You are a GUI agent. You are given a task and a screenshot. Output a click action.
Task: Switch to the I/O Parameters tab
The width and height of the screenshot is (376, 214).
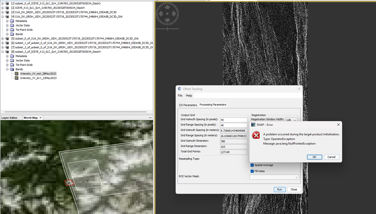(x=188, y=105)
